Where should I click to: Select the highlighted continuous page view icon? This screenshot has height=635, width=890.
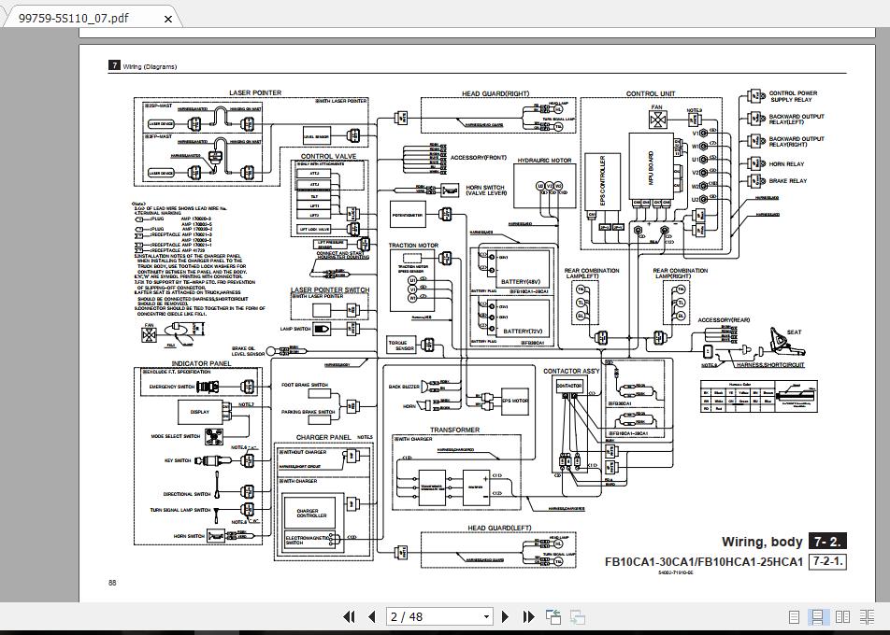818,617
